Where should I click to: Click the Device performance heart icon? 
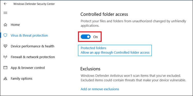coord(5,46)
